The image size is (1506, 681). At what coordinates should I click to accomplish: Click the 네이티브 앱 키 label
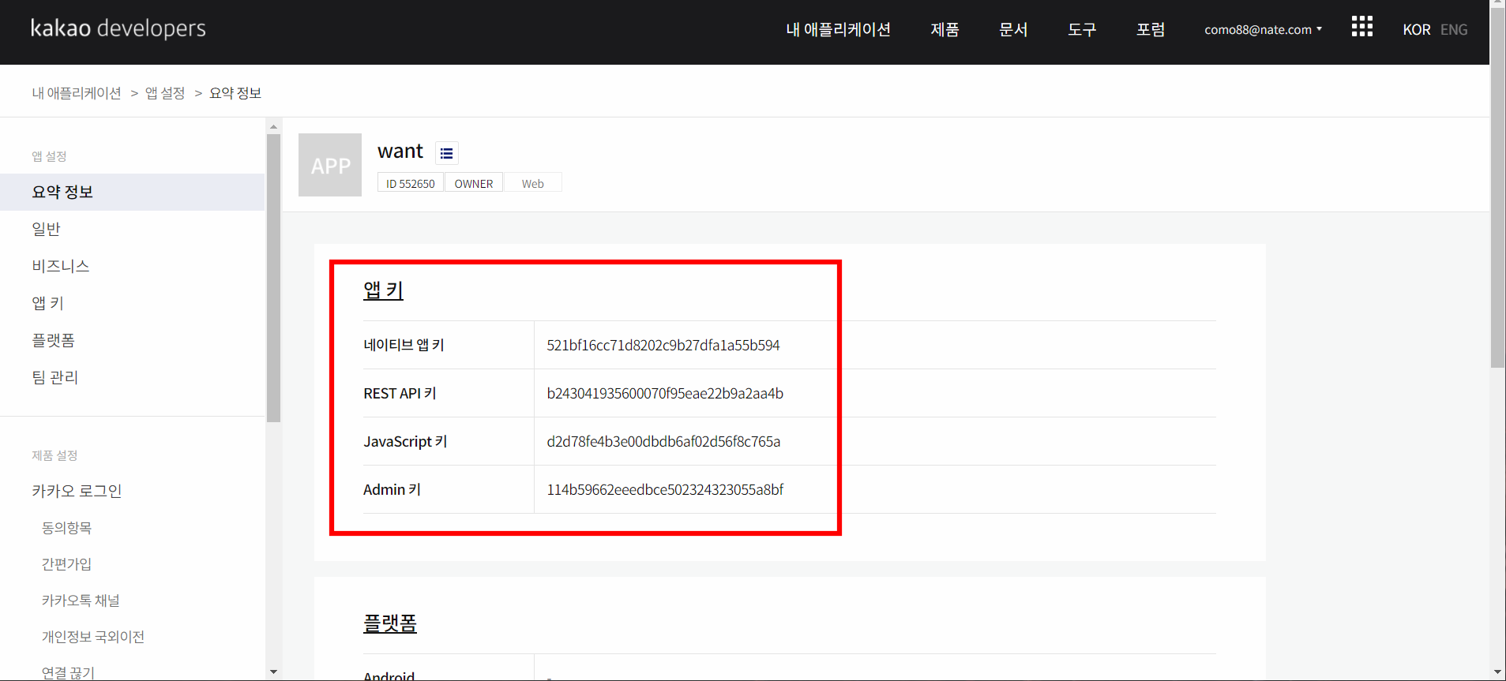pyautogui.click(x=404, y=345)
